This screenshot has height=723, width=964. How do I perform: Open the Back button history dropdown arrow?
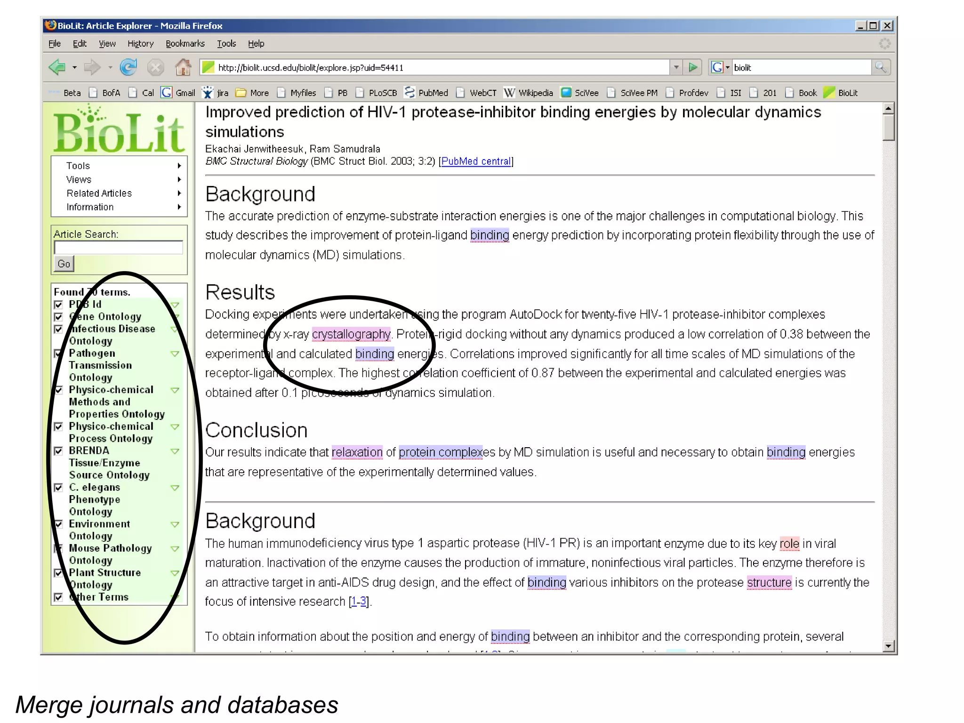[74, 67]
